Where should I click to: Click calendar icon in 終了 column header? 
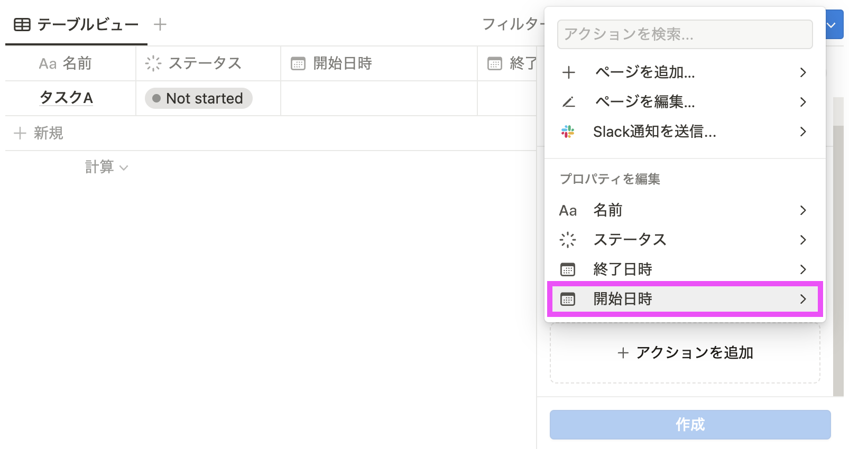[x=495, y=64]
